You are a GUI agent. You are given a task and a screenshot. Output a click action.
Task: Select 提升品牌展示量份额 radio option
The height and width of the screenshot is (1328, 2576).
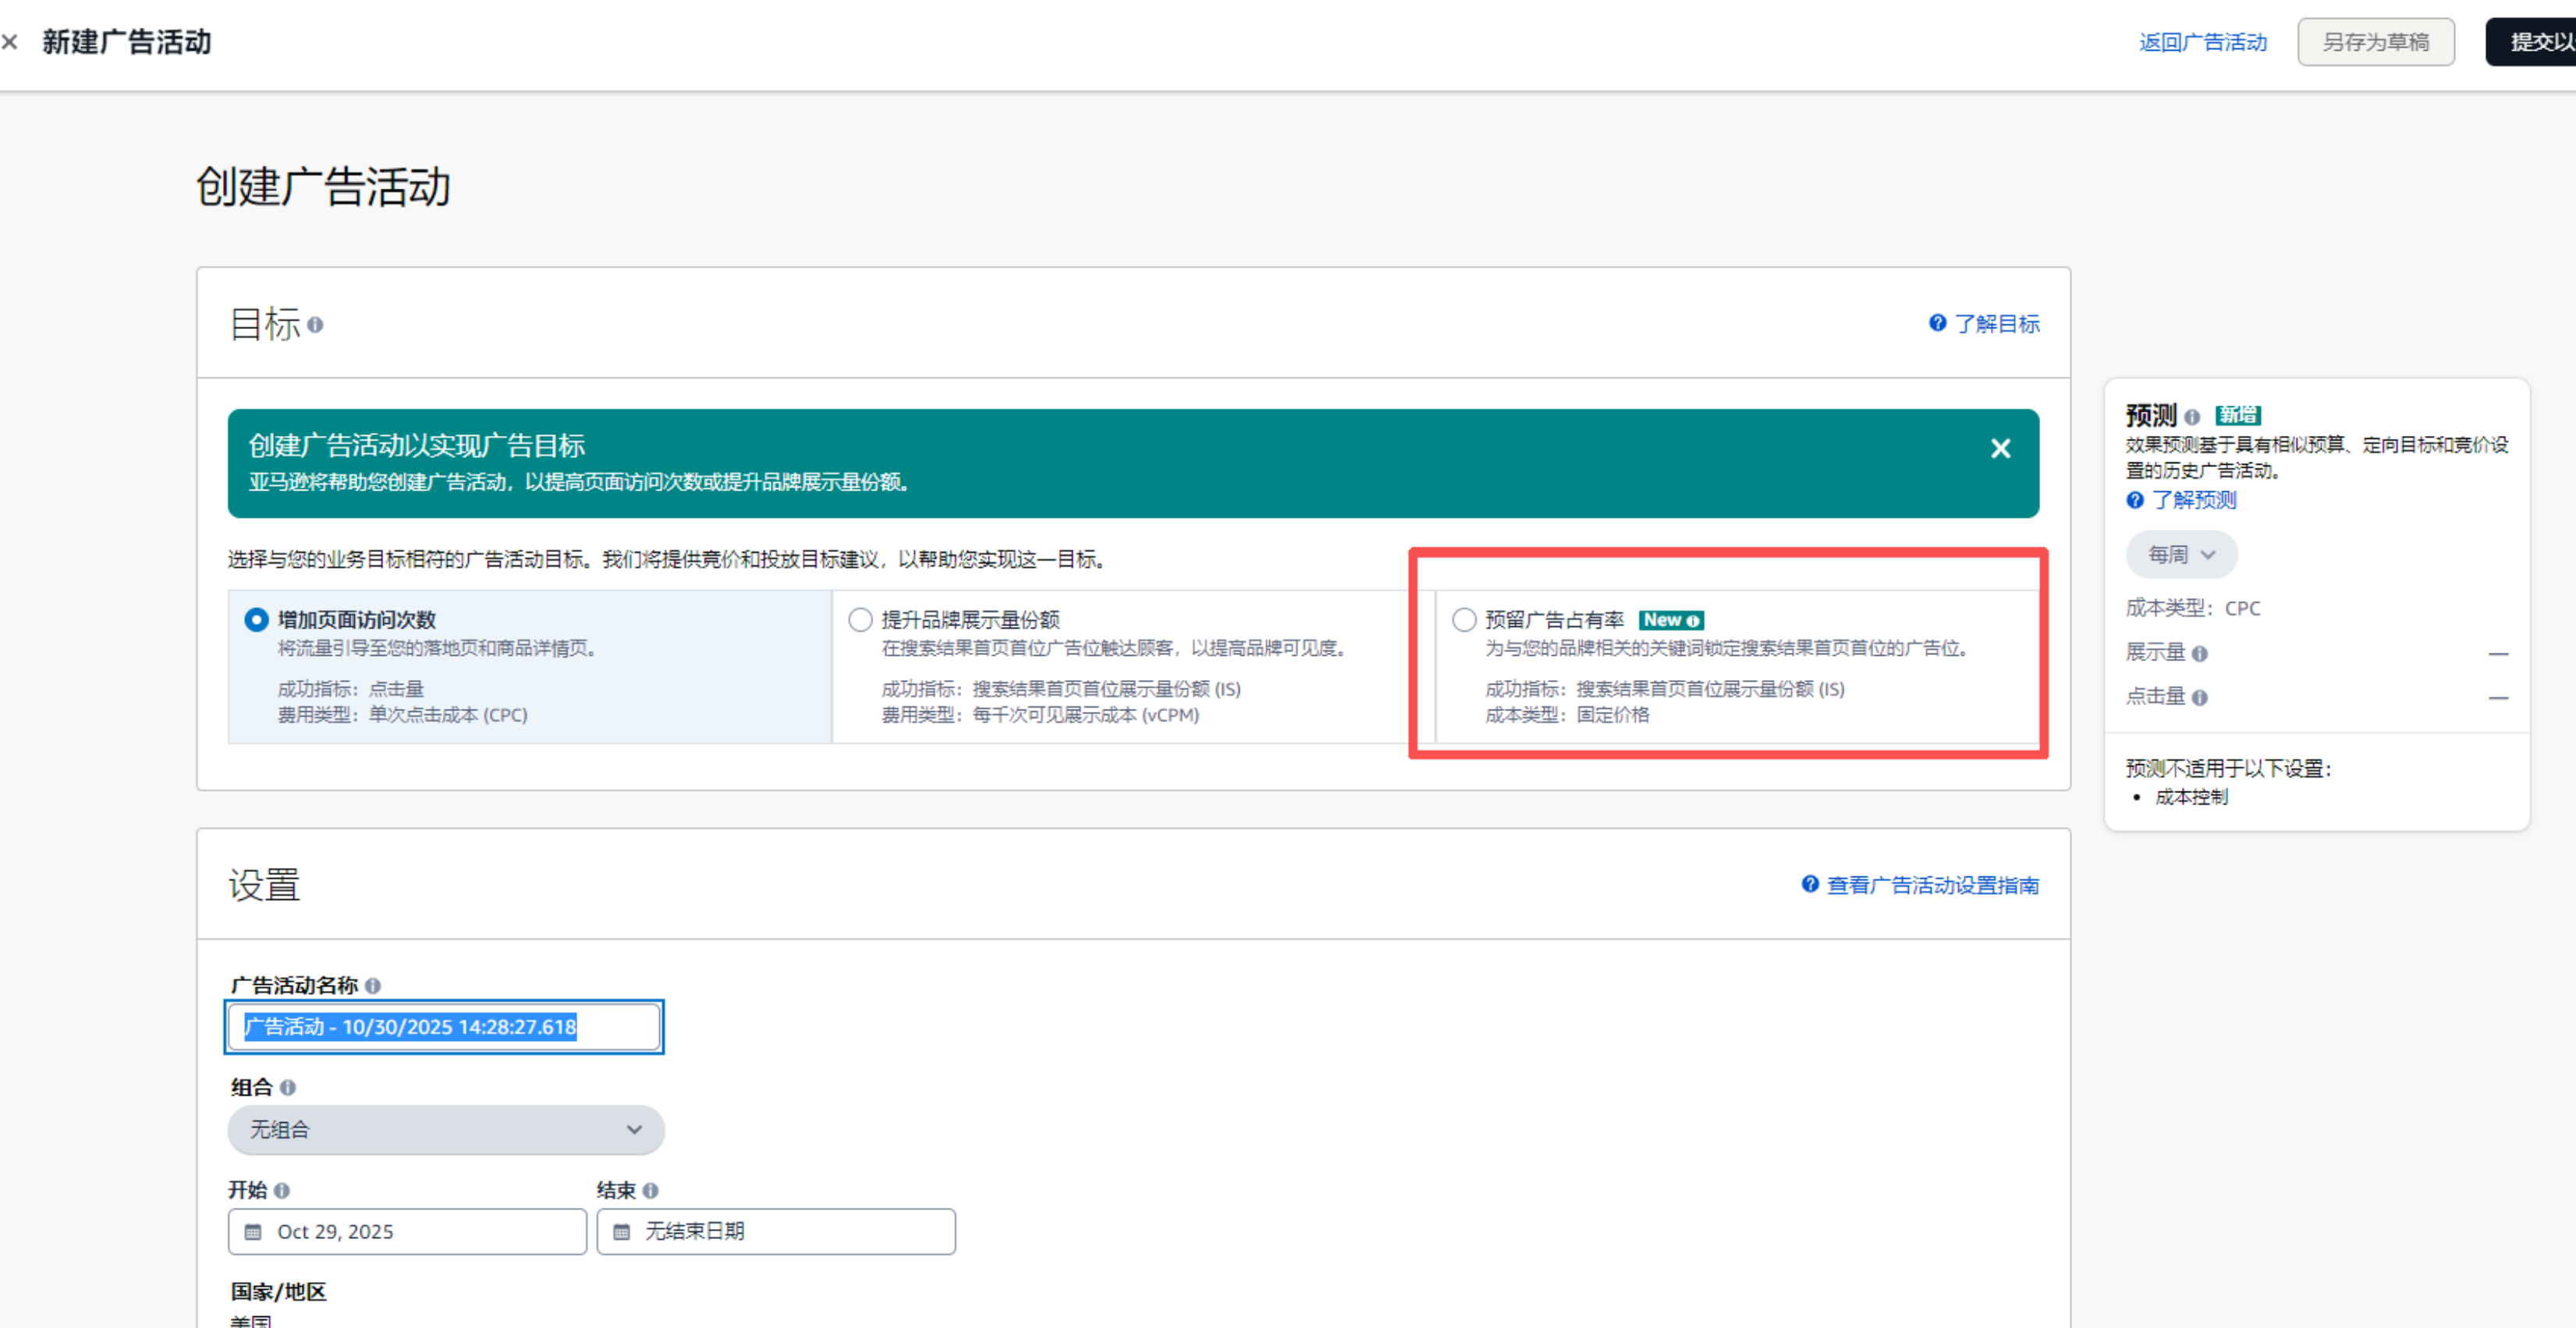point(860,621)
